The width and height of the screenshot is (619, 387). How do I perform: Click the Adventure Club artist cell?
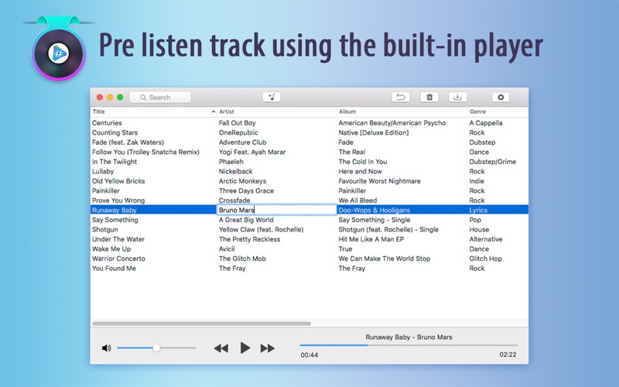tap(242, 142)
